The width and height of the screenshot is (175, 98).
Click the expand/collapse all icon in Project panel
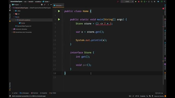click(x=45, y=5)
